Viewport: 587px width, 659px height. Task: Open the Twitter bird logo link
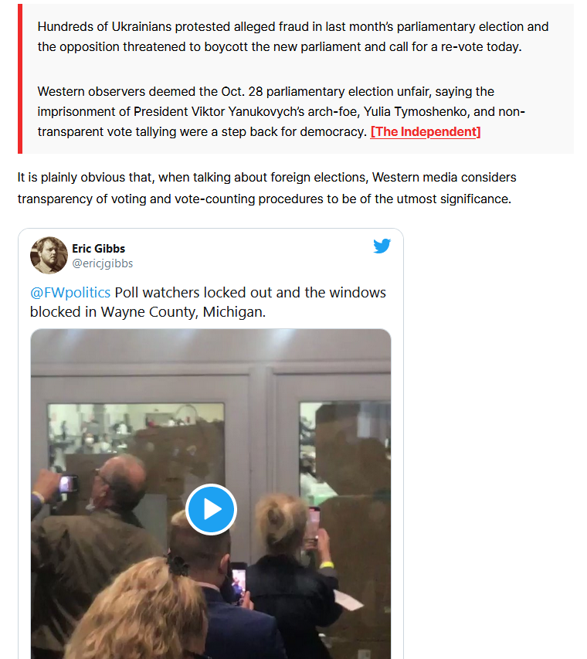(382, 246)
